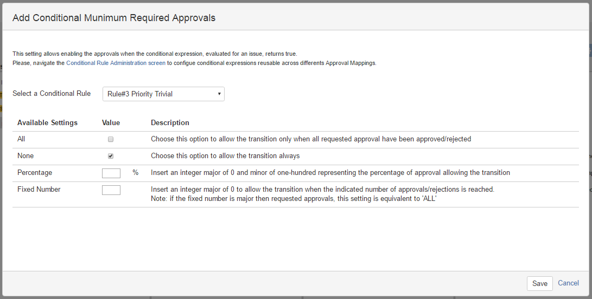
Task: Click the Value column header
Action: point(111,123)
